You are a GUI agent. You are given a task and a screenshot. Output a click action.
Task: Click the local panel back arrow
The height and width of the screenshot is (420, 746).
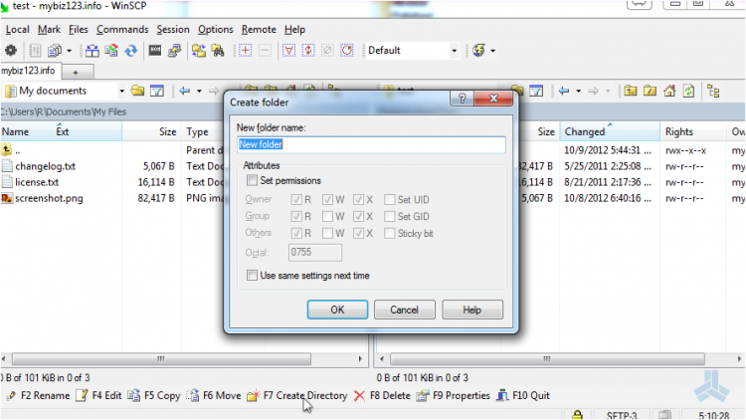coord(185,91)
